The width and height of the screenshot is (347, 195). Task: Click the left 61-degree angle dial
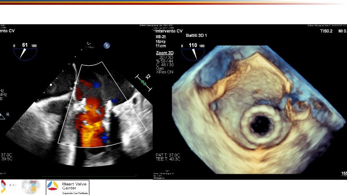coord(25,51)
